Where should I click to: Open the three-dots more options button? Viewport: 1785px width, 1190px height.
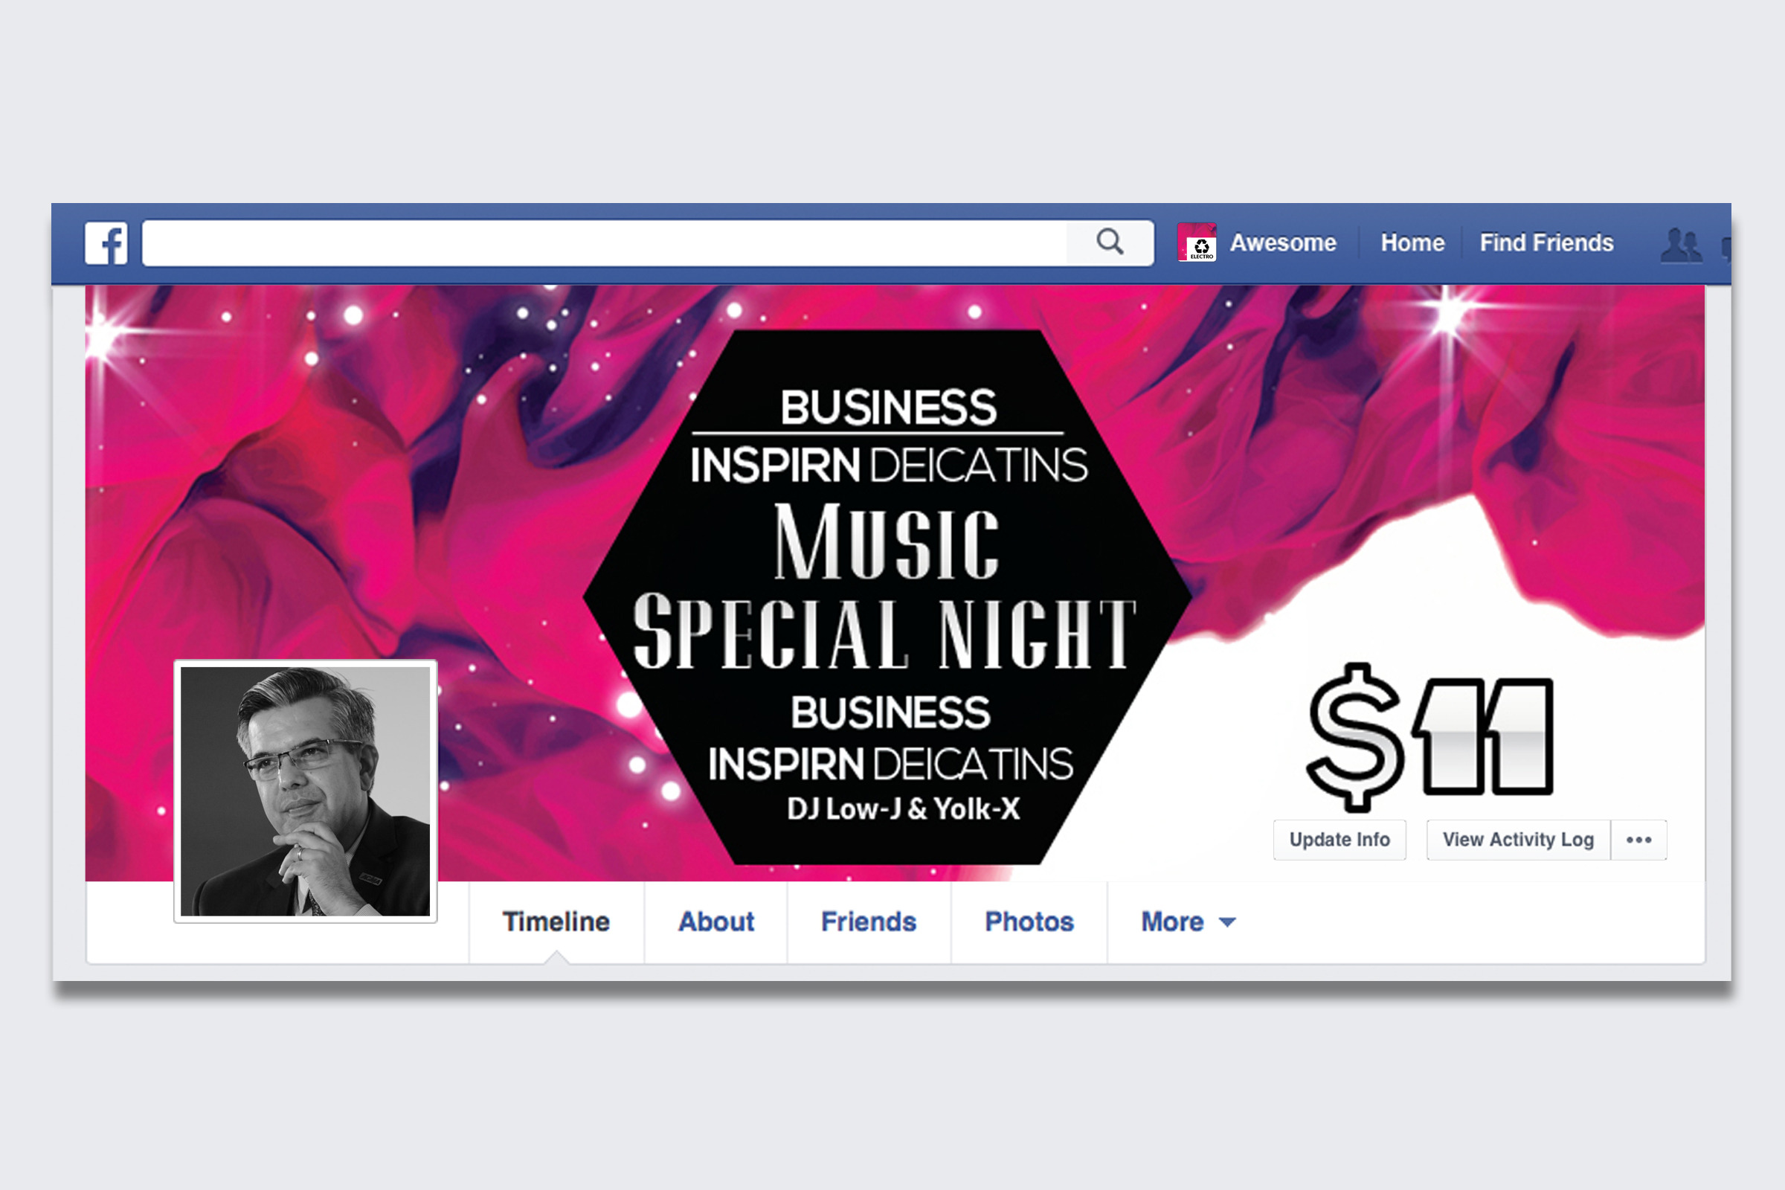click(1638, 840)
